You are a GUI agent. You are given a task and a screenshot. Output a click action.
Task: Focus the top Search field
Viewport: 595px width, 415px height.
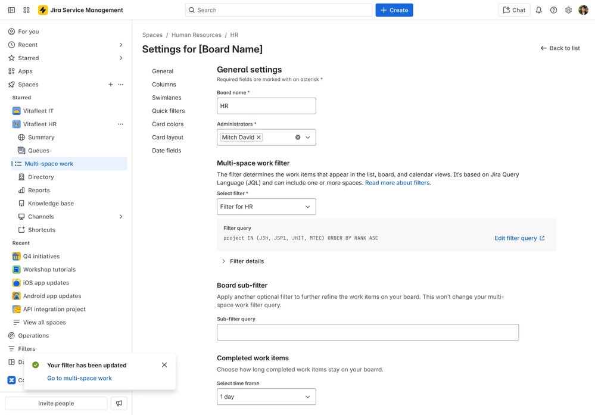pos(279,10)
